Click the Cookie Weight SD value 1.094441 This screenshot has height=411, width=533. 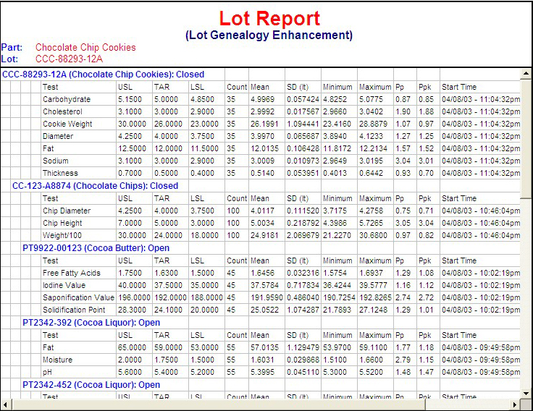pyautogui.click(x=303, y=124)
